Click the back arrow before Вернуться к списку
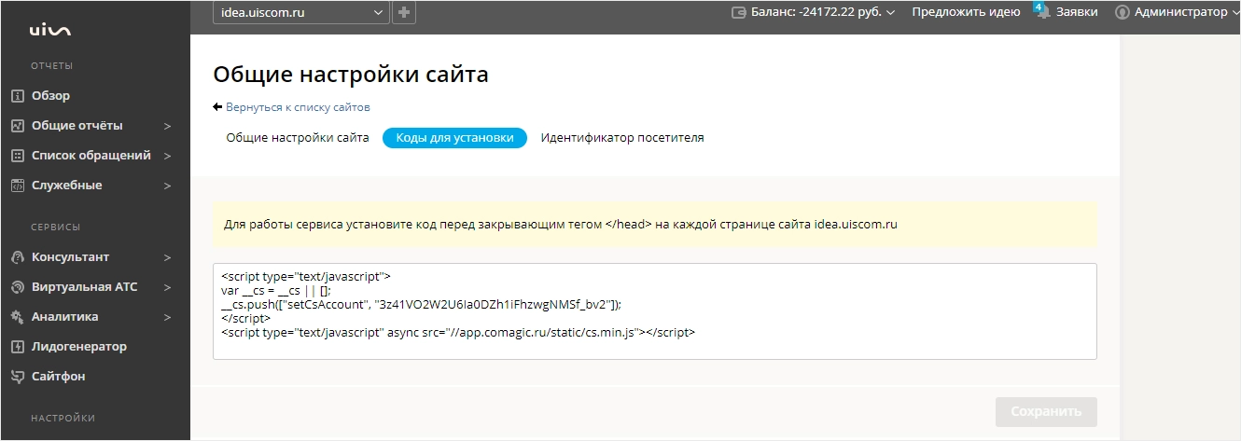This screenshot has height=441, width=1241. 217,107
